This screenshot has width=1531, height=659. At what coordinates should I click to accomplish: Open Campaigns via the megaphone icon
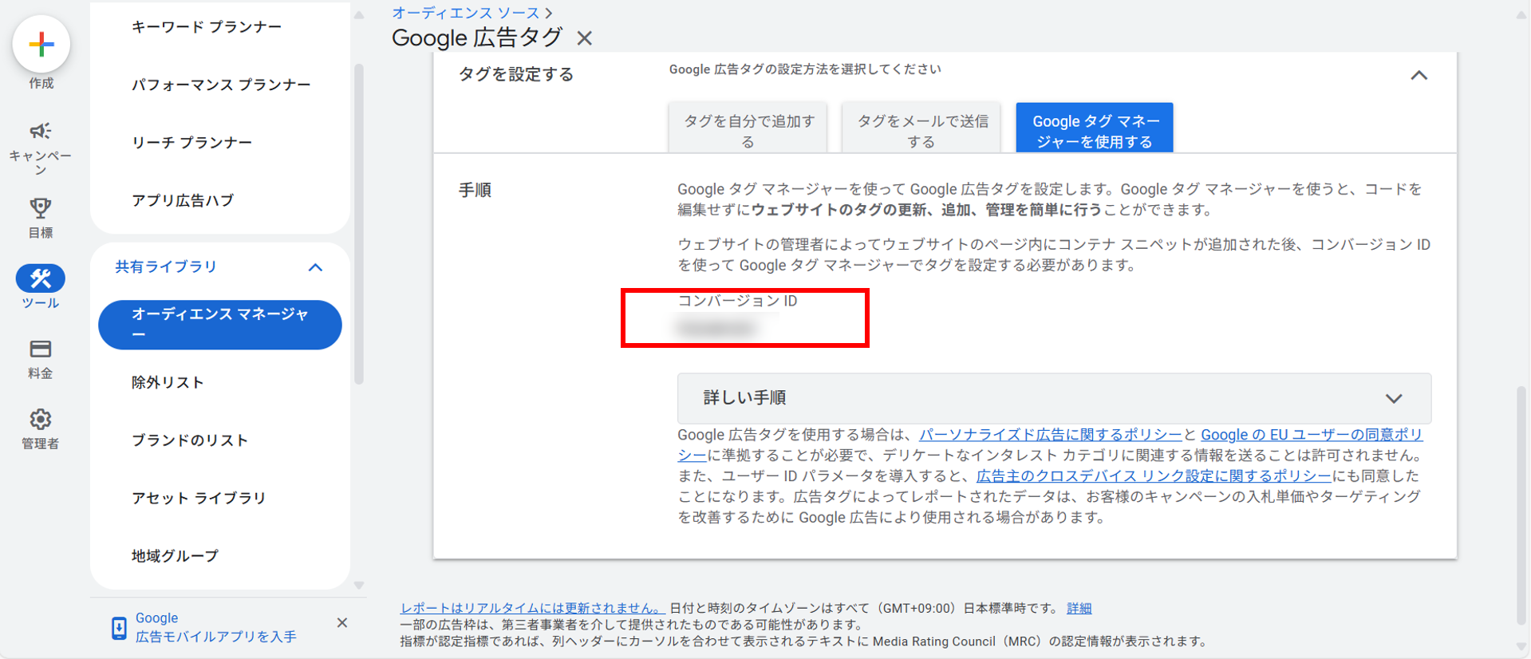click(41, 131)
